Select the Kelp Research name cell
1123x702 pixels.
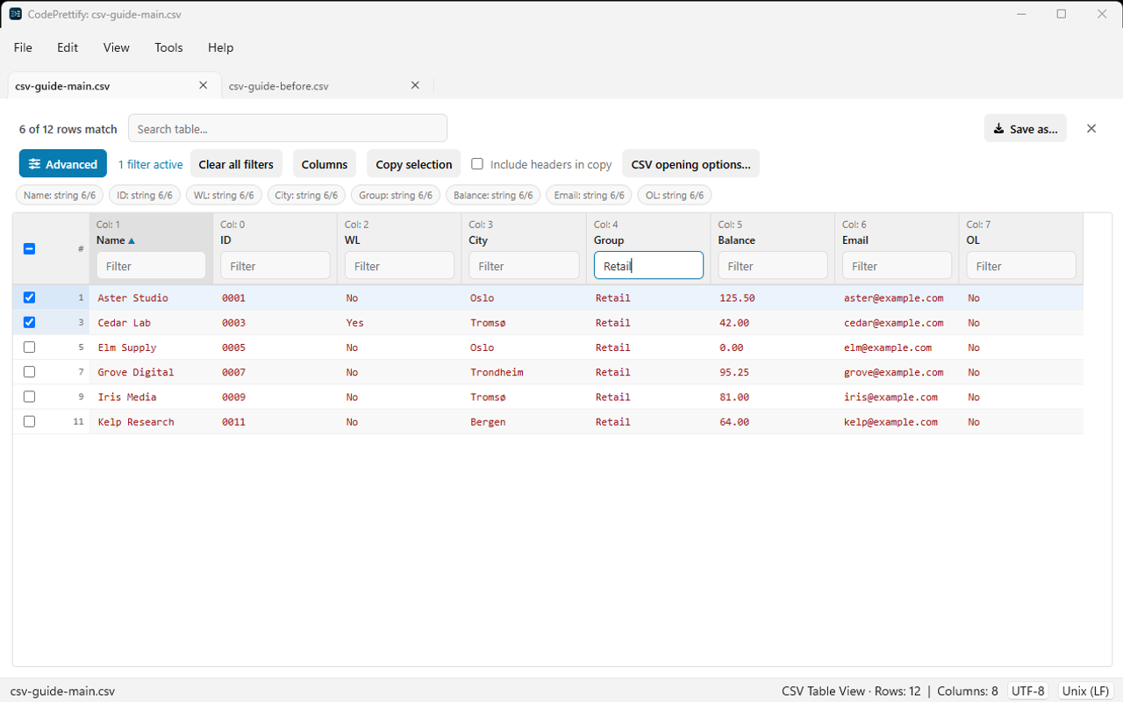click(x=151, y=421)
